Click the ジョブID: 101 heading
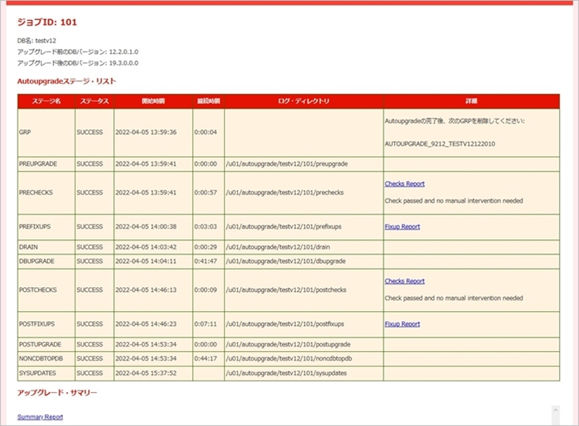This screenshot has height=426, width=579. pyautogui.click(x=47, y=22)
